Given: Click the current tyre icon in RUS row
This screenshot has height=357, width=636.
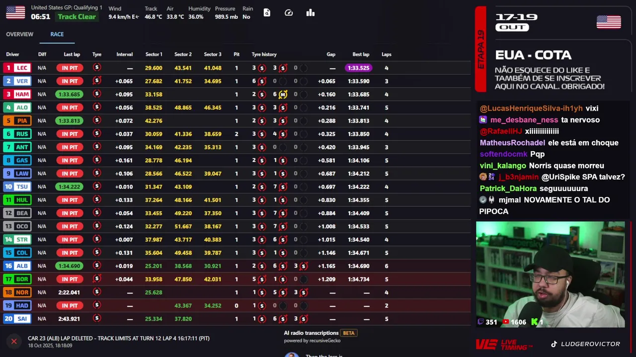Looking at the screenshot, I should coord(97,133).
